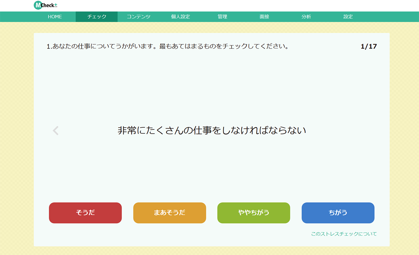The height and width of the screenshot is (255, 419).
Task: Select the ややちがう answer button
Action: (253, 213)
